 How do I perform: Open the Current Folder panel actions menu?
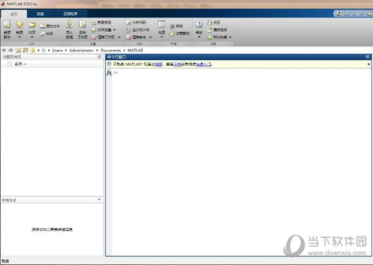[x=99, y=57]
